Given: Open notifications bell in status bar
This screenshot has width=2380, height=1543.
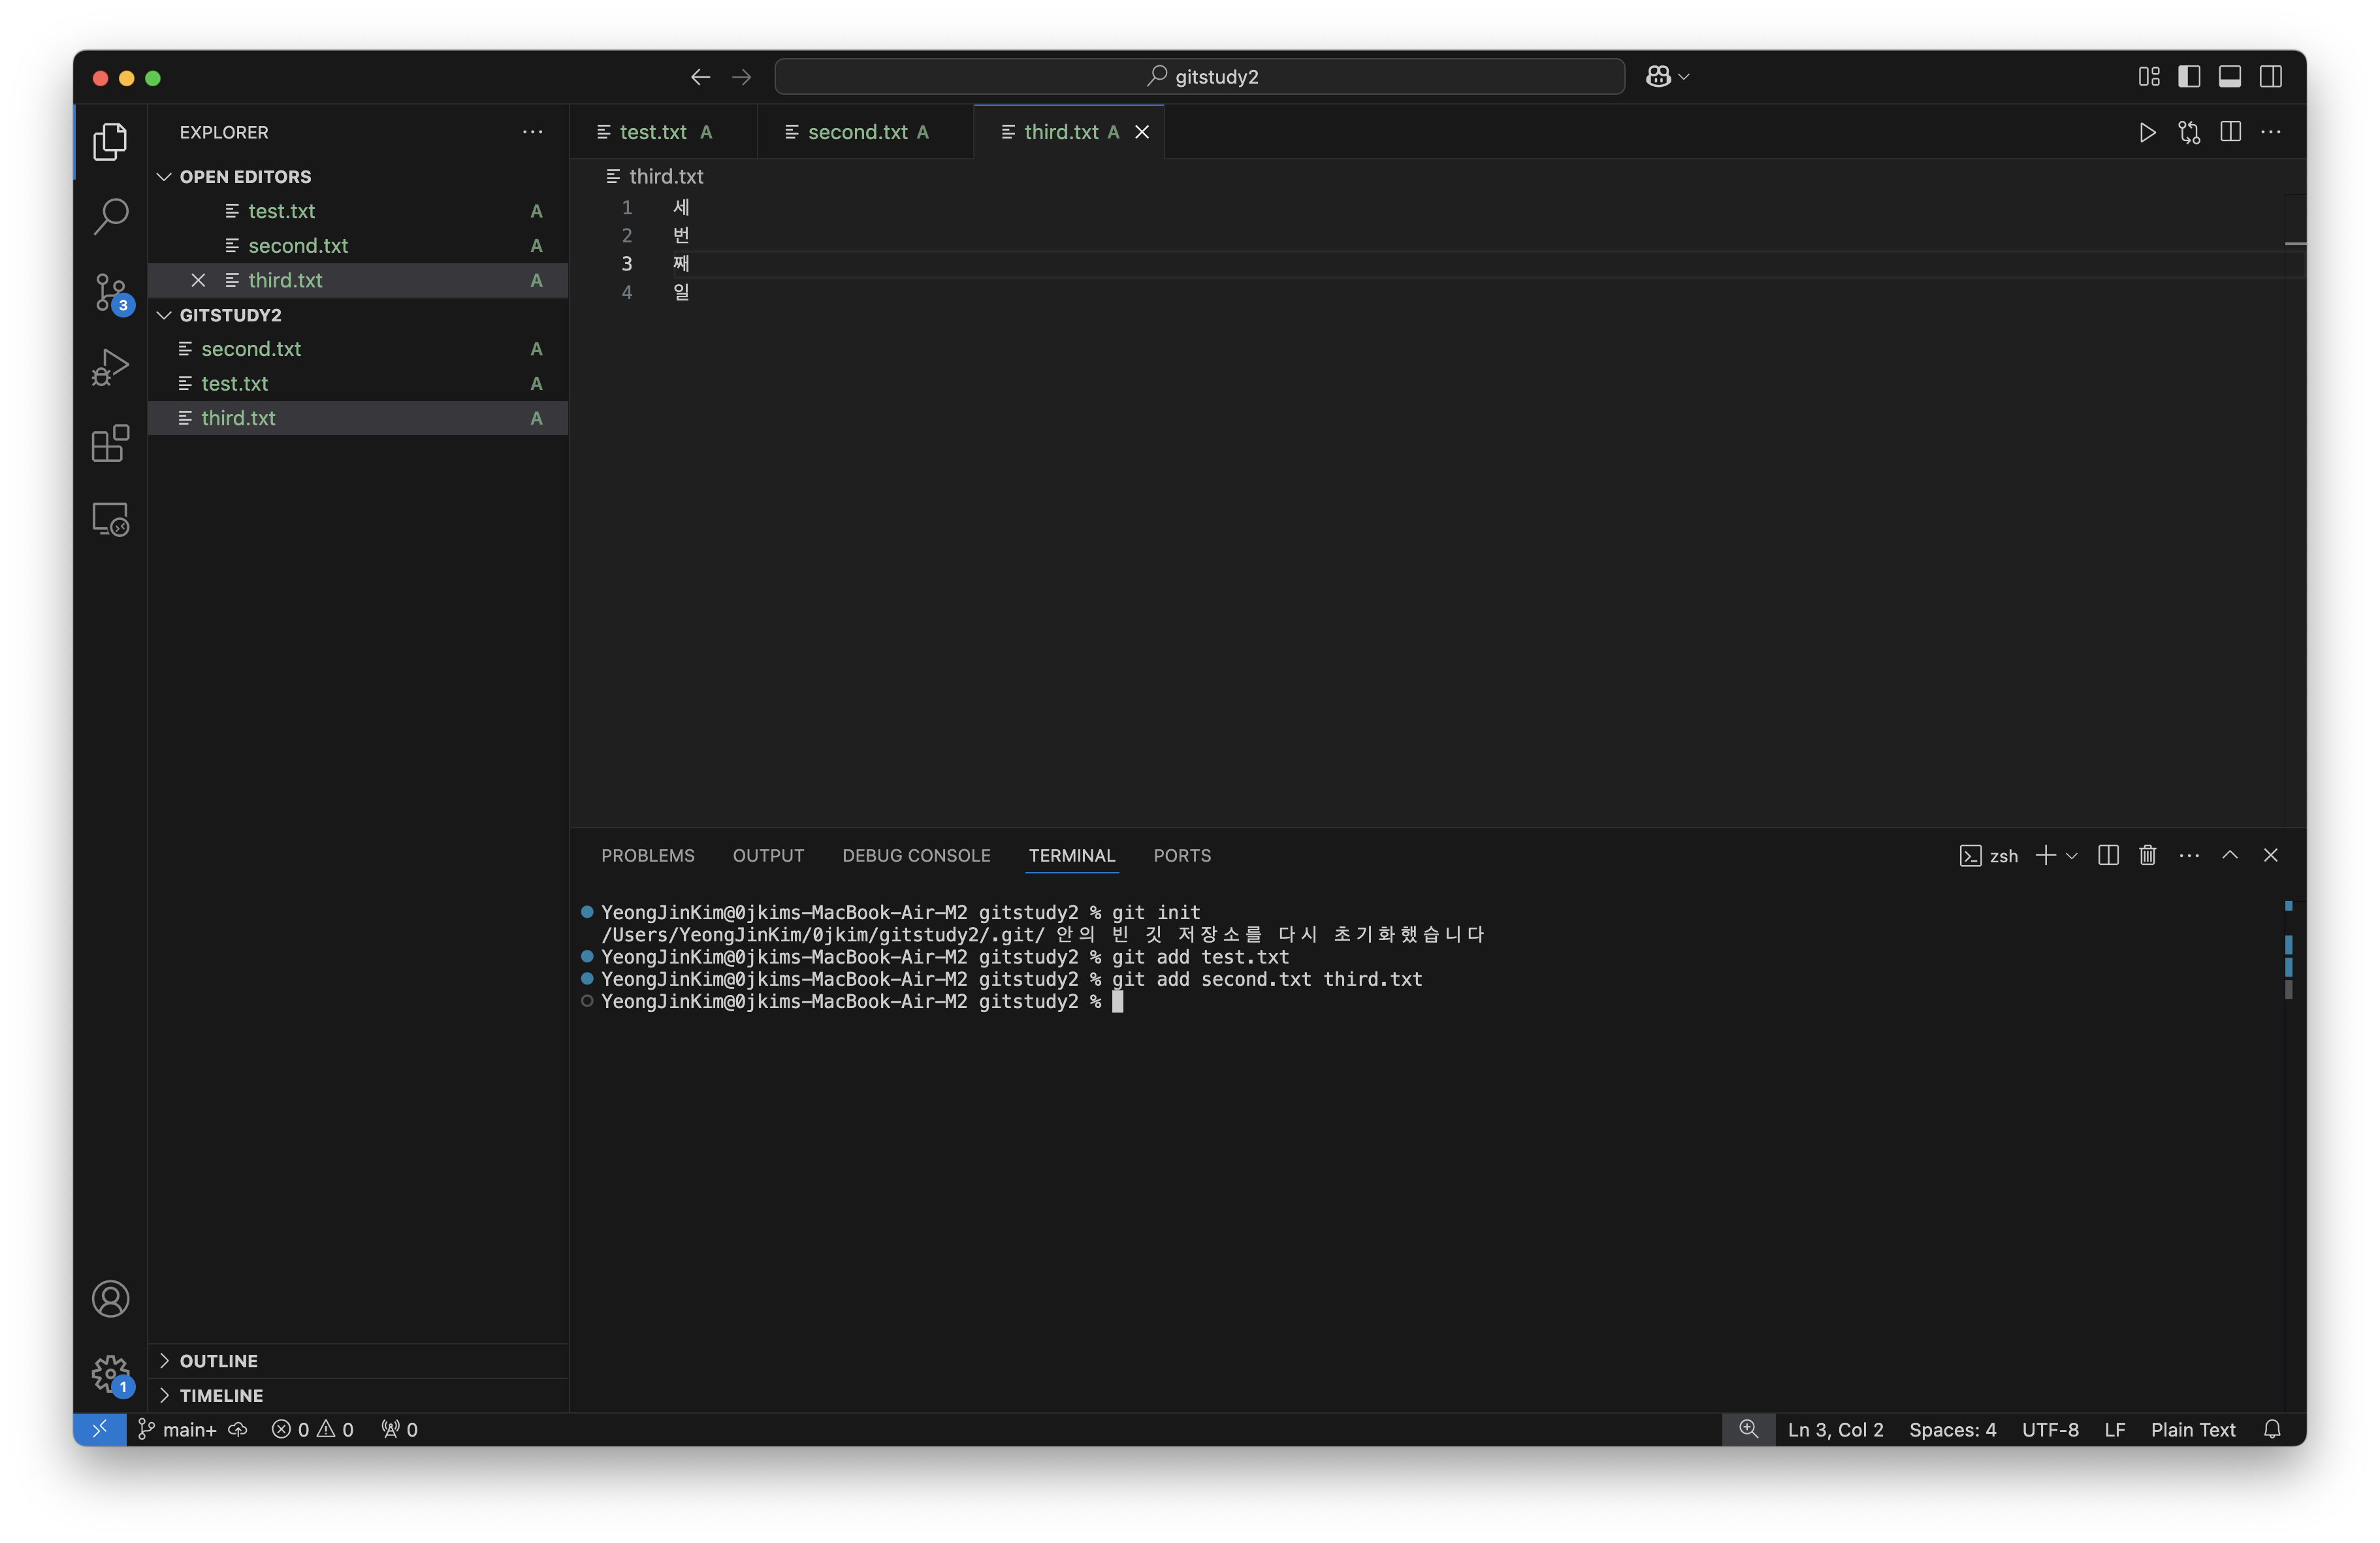Looking at the screenshot, I should point(2271,1429).
